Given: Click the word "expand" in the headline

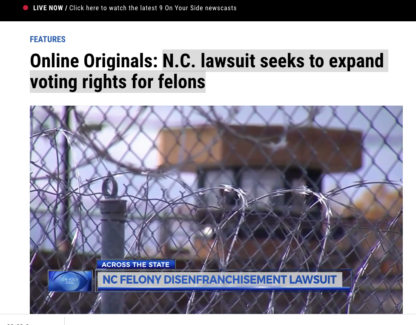Looking at the screenshot, I should point(356,61).
